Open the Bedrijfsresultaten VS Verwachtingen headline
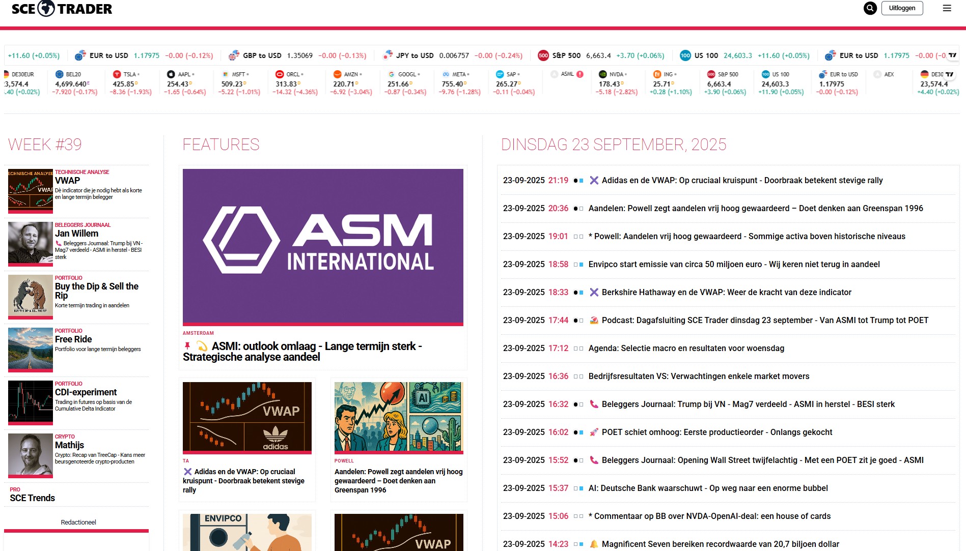This screenshot has width=966, height=551. point(699,376)
